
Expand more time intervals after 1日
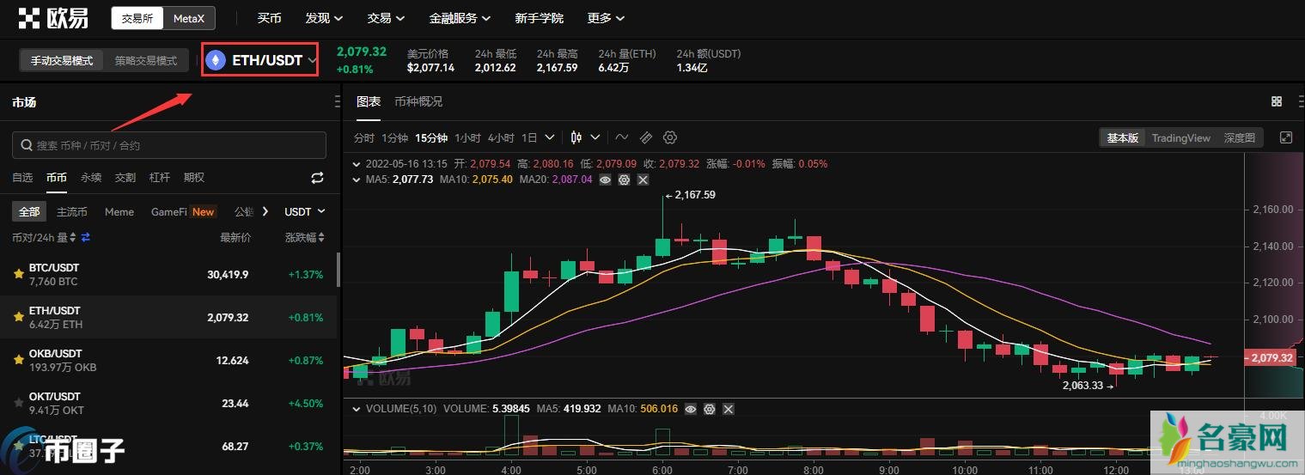point(550,137)
